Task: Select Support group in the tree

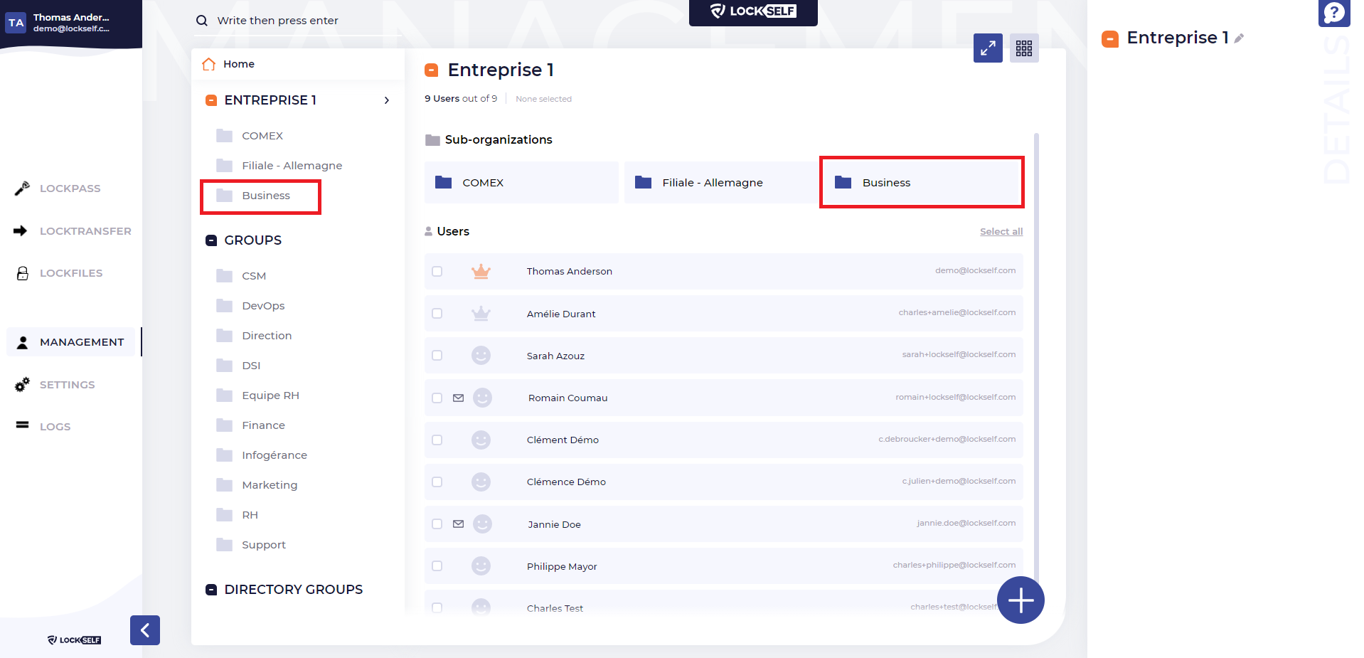Action: (x=264, y=545)
